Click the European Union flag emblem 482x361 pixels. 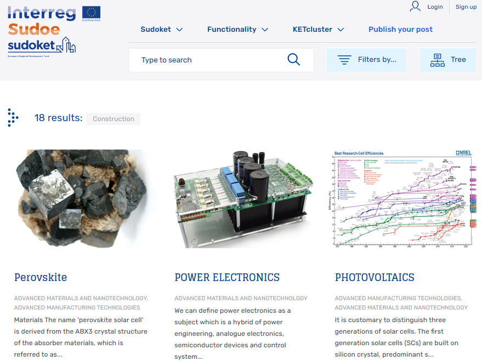[x=91, y=13]
